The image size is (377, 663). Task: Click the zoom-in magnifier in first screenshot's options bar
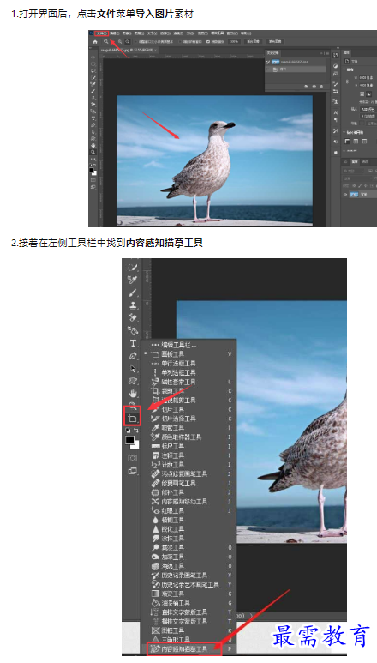click(x=120, y=41)
